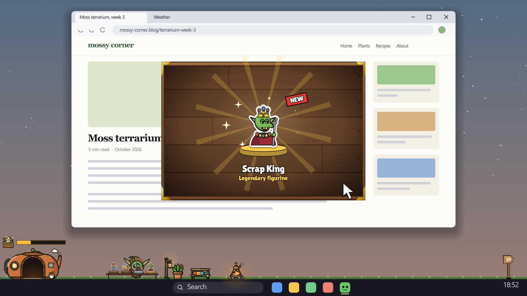The height and width of the screenshot is (296, 527).
Task: Reload the current page
Action: tap(102, 30)
